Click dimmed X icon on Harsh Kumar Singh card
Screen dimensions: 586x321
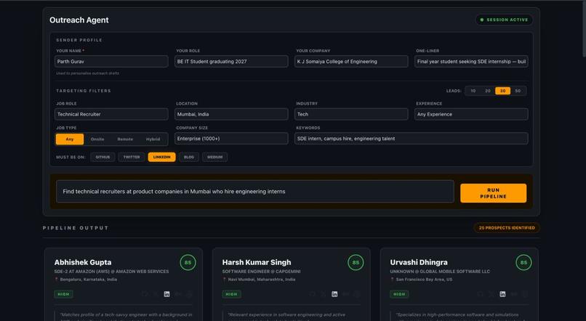point(324,294)
